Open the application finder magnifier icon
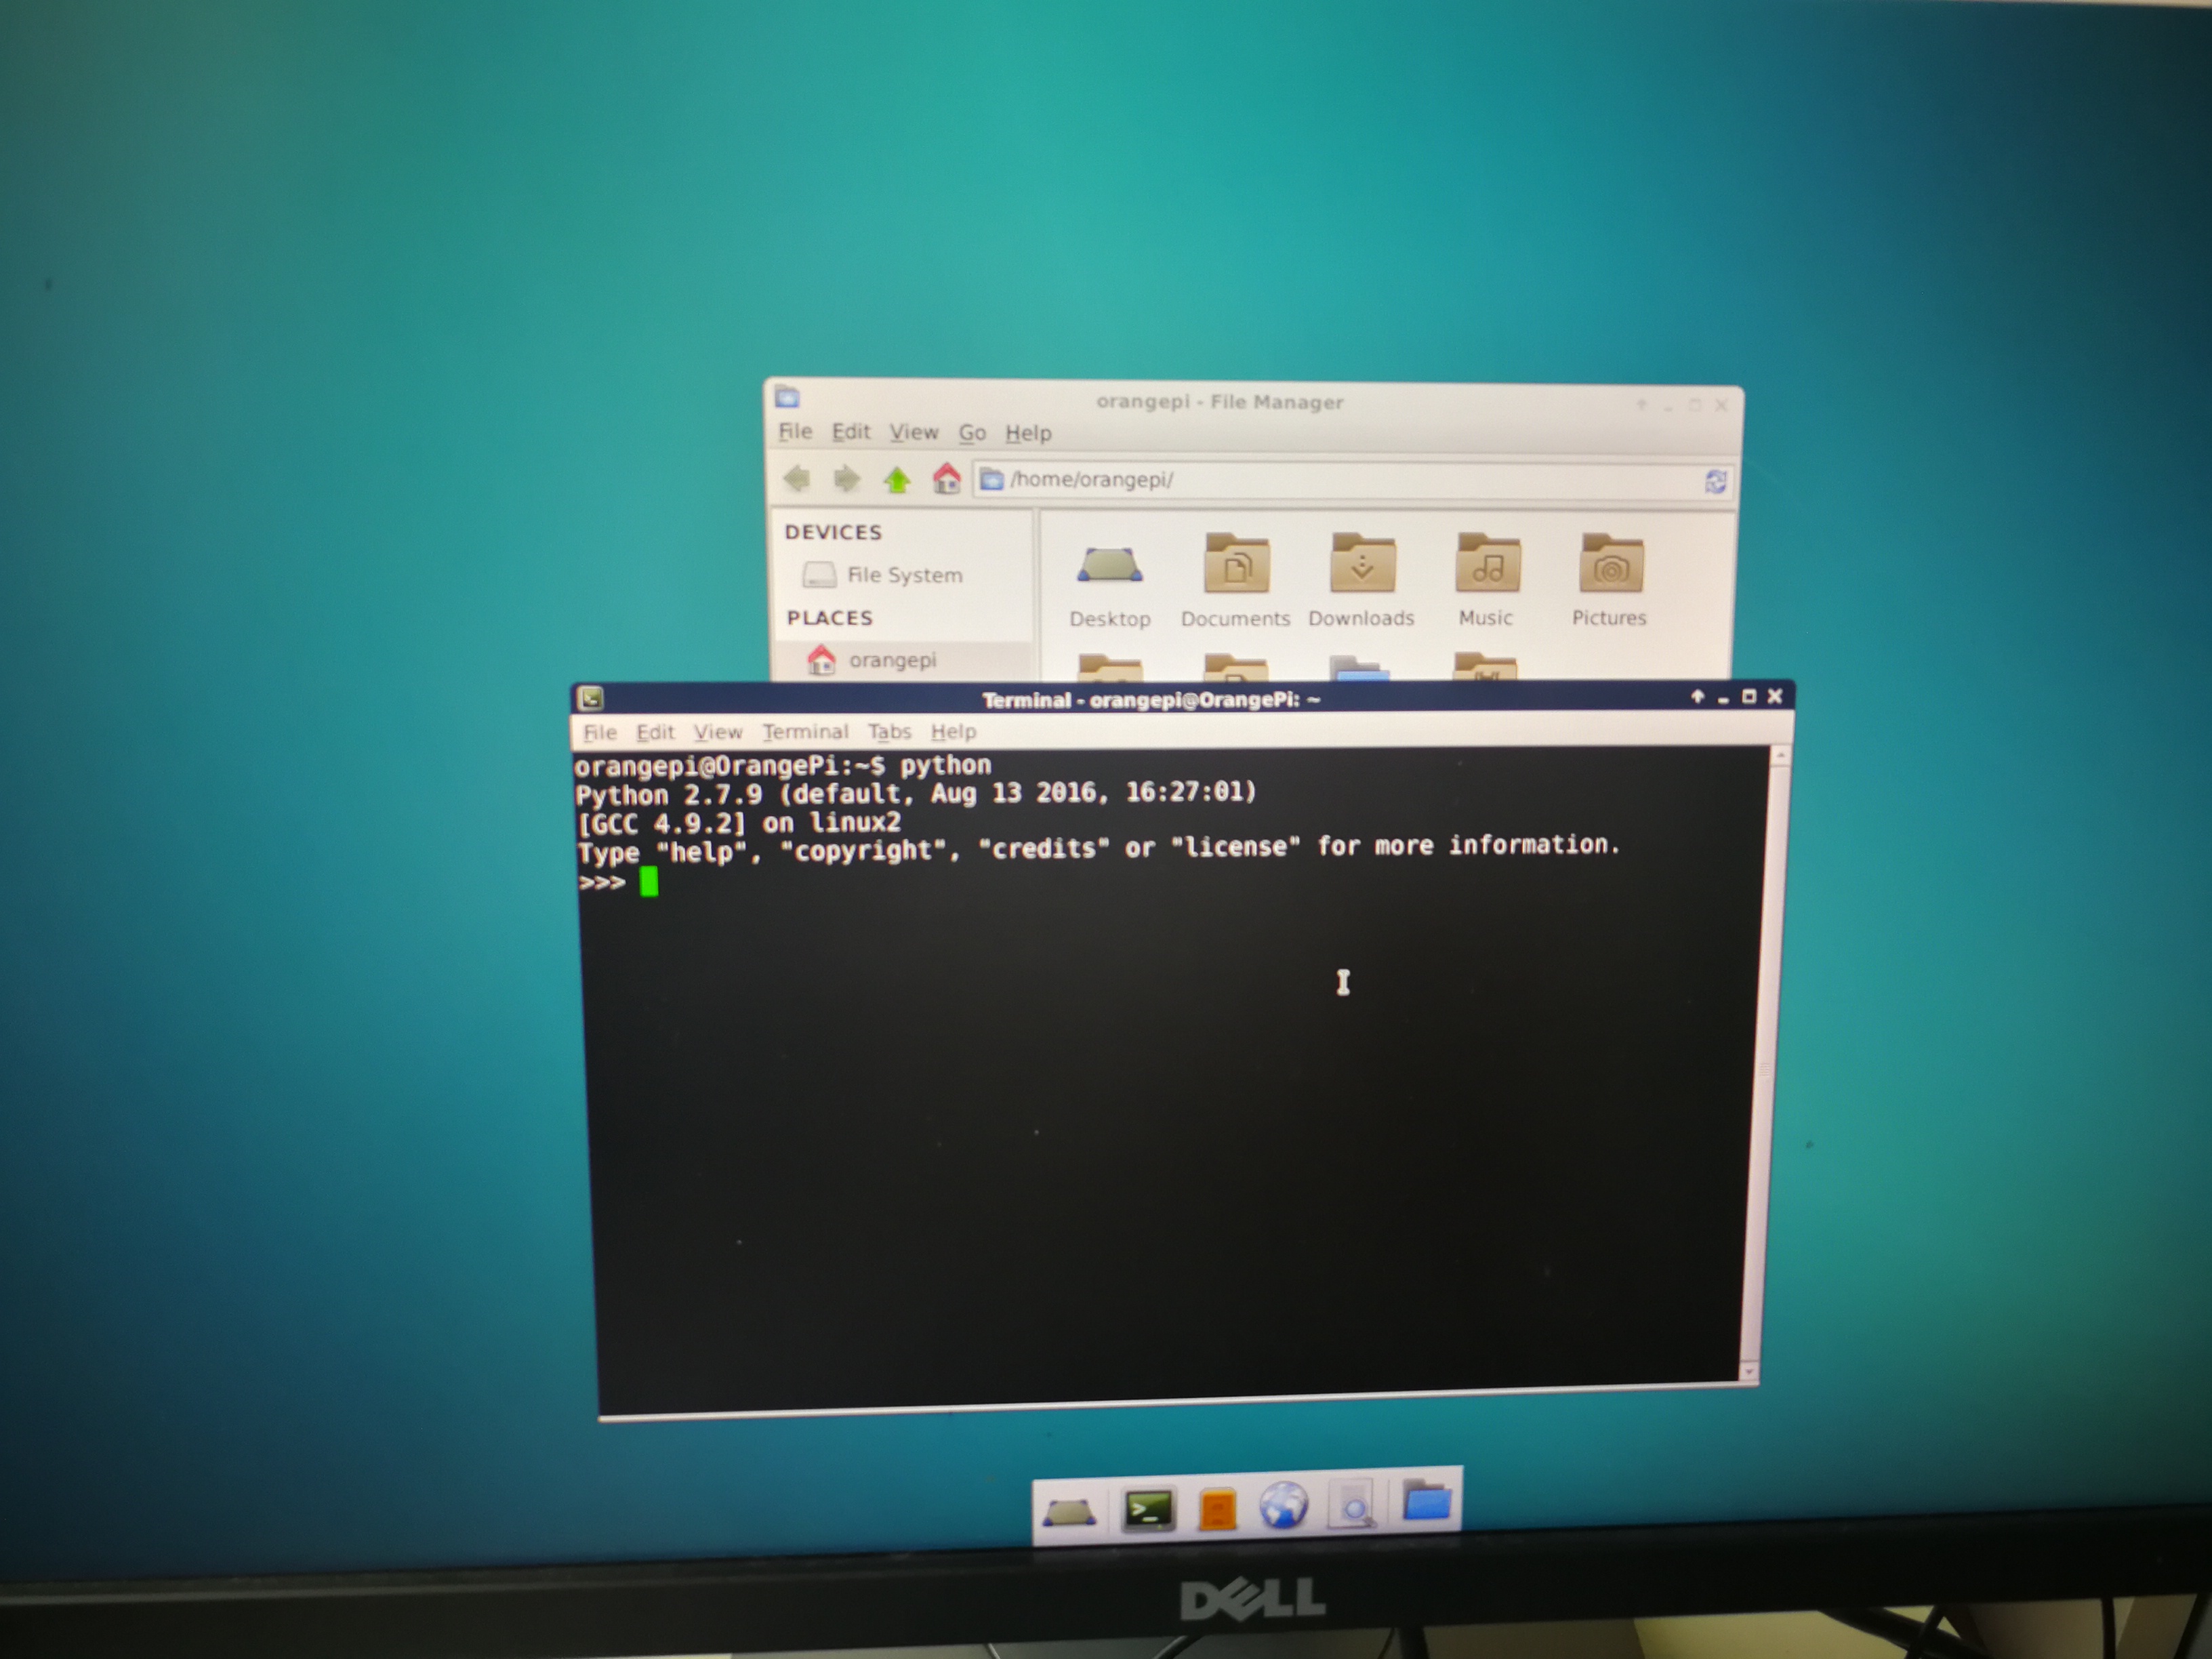2212x1659 pixels. (1353, 1505)
